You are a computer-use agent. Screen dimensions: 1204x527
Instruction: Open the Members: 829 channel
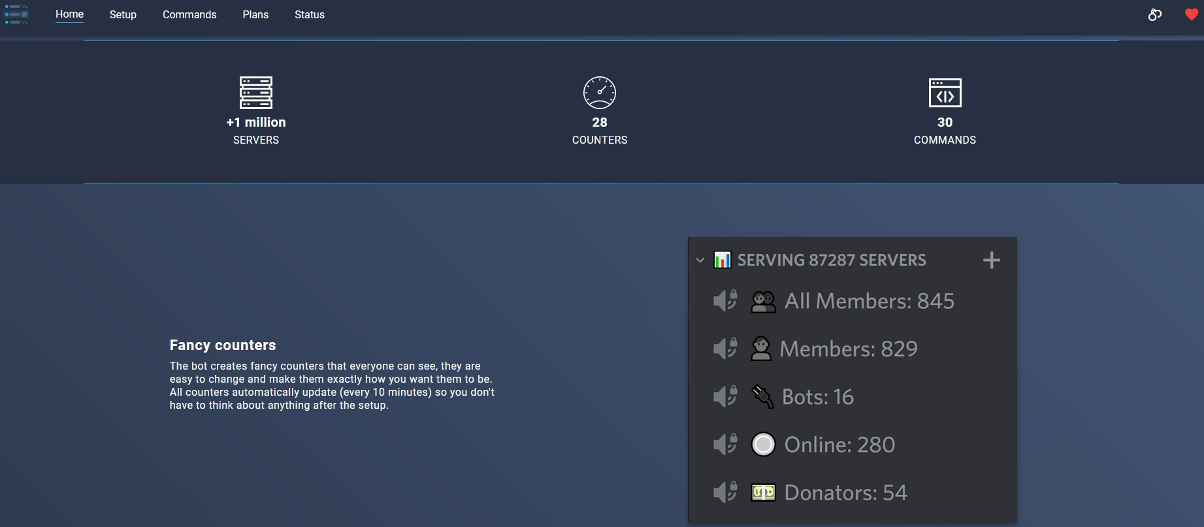point(849,349)
